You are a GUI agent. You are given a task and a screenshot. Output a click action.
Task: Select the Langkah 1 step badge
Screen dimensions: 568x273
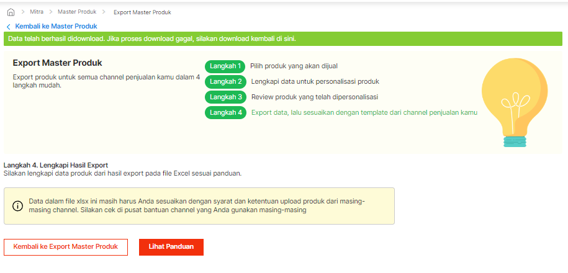(225, 66)
